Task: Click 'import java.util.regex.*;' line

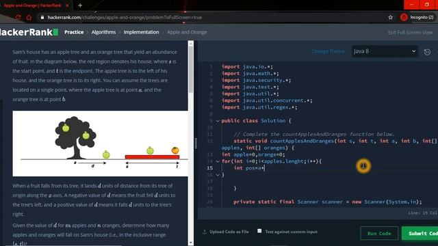Action: point(259,107)
